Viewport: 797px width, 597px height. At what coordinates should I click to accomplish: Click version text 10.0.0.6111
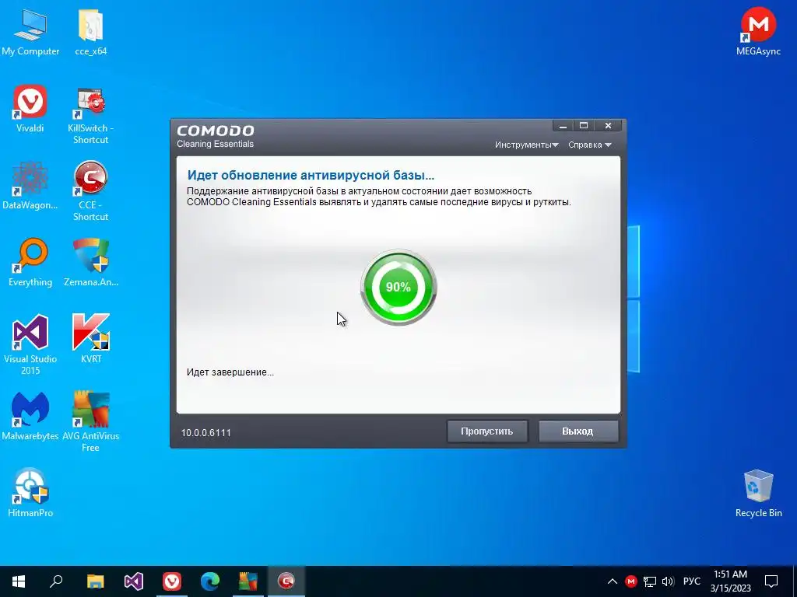coord(205,432)
